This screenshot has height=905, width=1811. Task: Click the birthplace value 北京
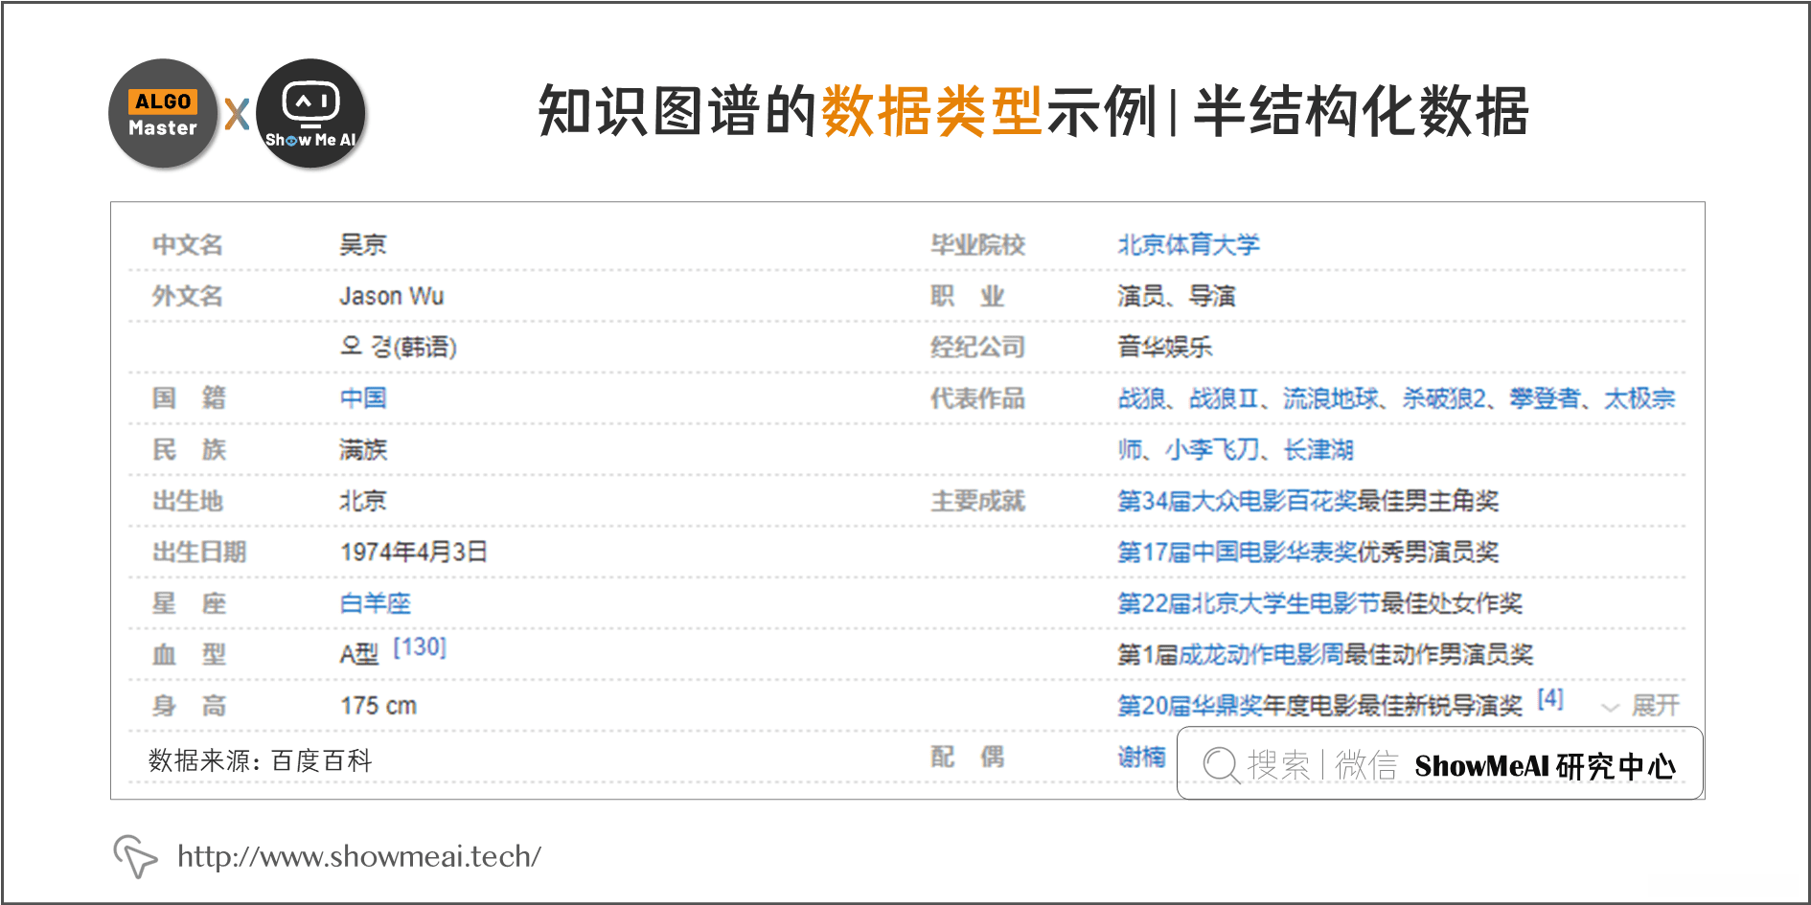point(363,501)
